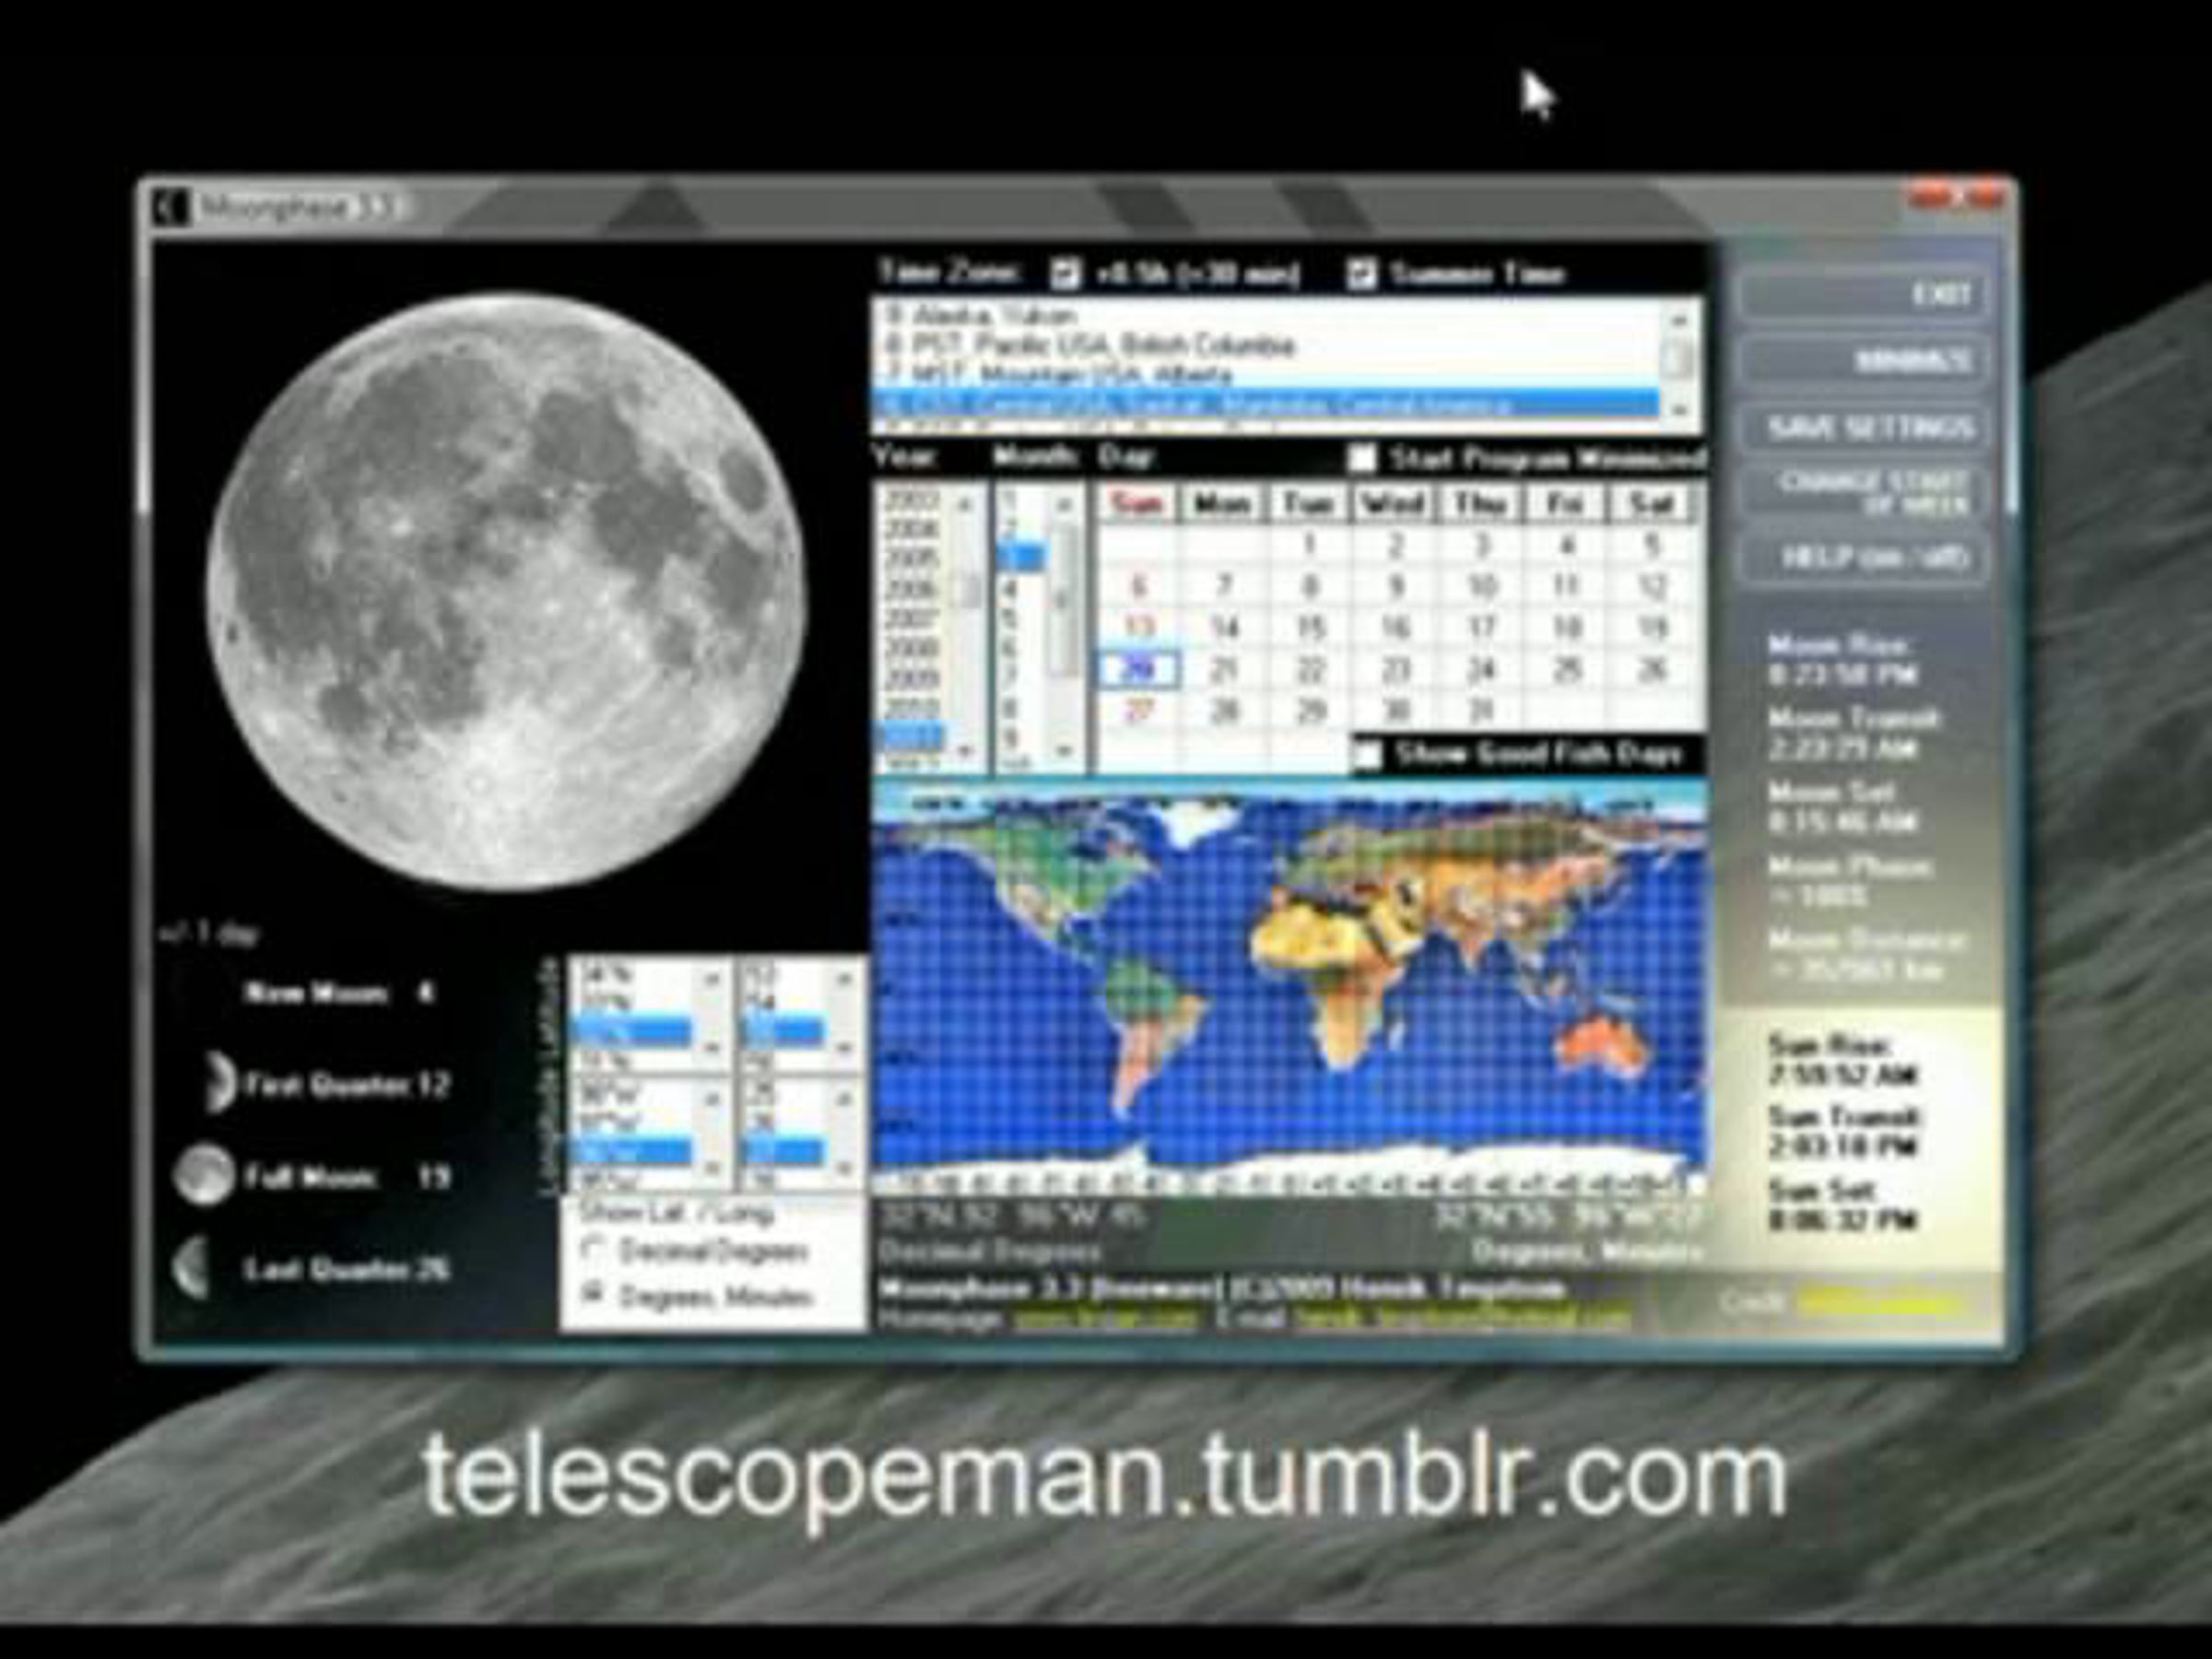Click the Full Moon phase icon
The width and height of the screenshot is (2212, 1659).
coord(203,1174)
